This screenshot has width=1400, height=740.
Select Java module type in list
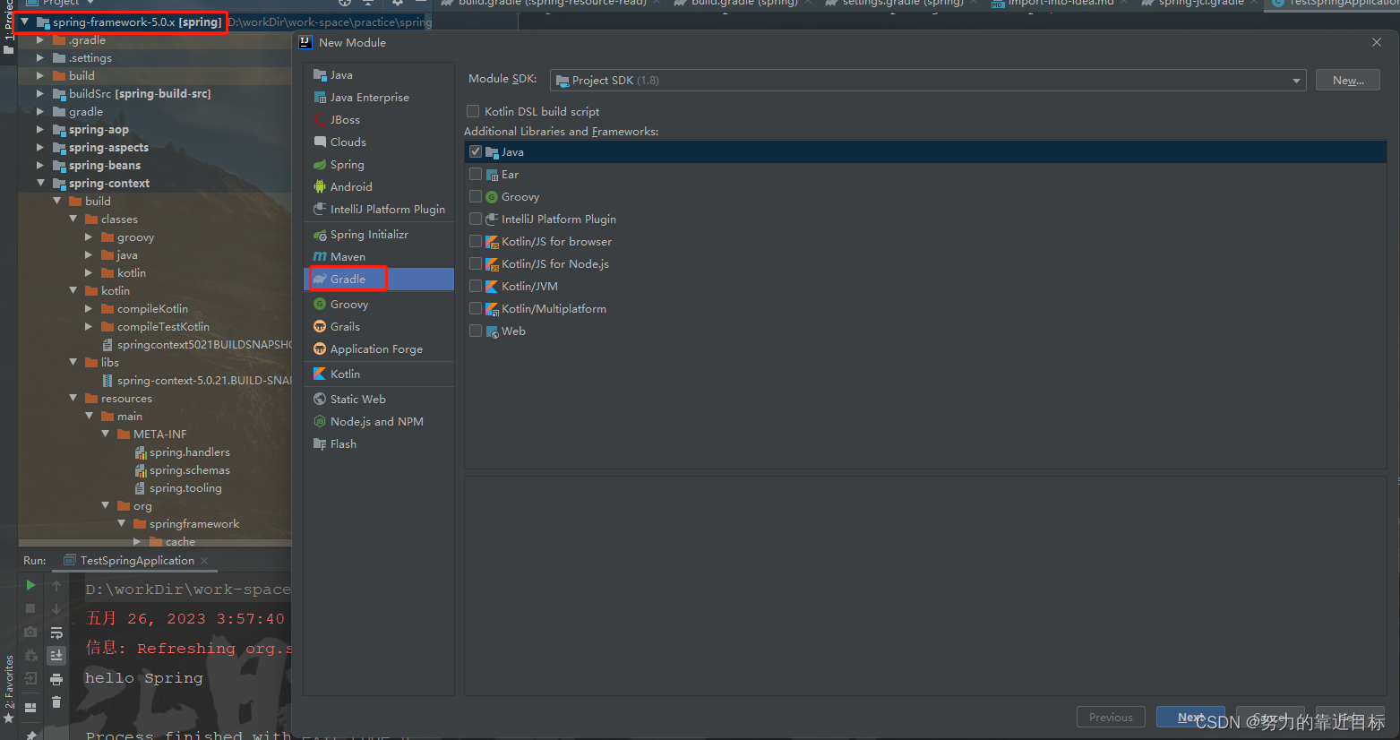379,75
